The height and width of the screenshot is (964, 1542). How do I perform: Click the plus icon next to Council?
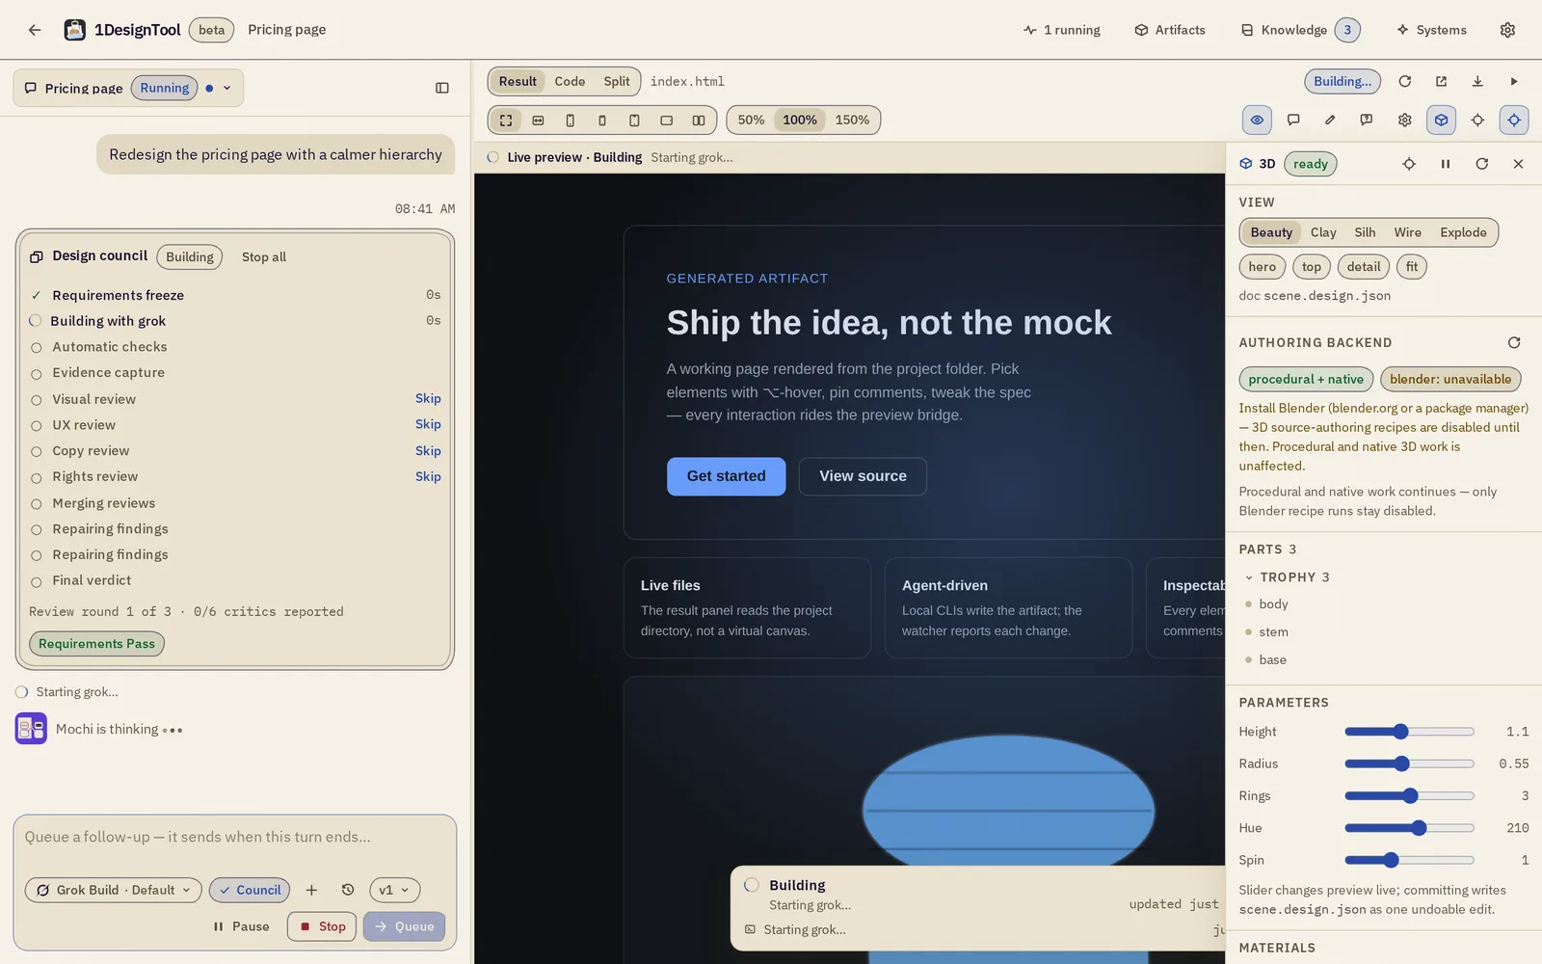[x=311, y=890]
